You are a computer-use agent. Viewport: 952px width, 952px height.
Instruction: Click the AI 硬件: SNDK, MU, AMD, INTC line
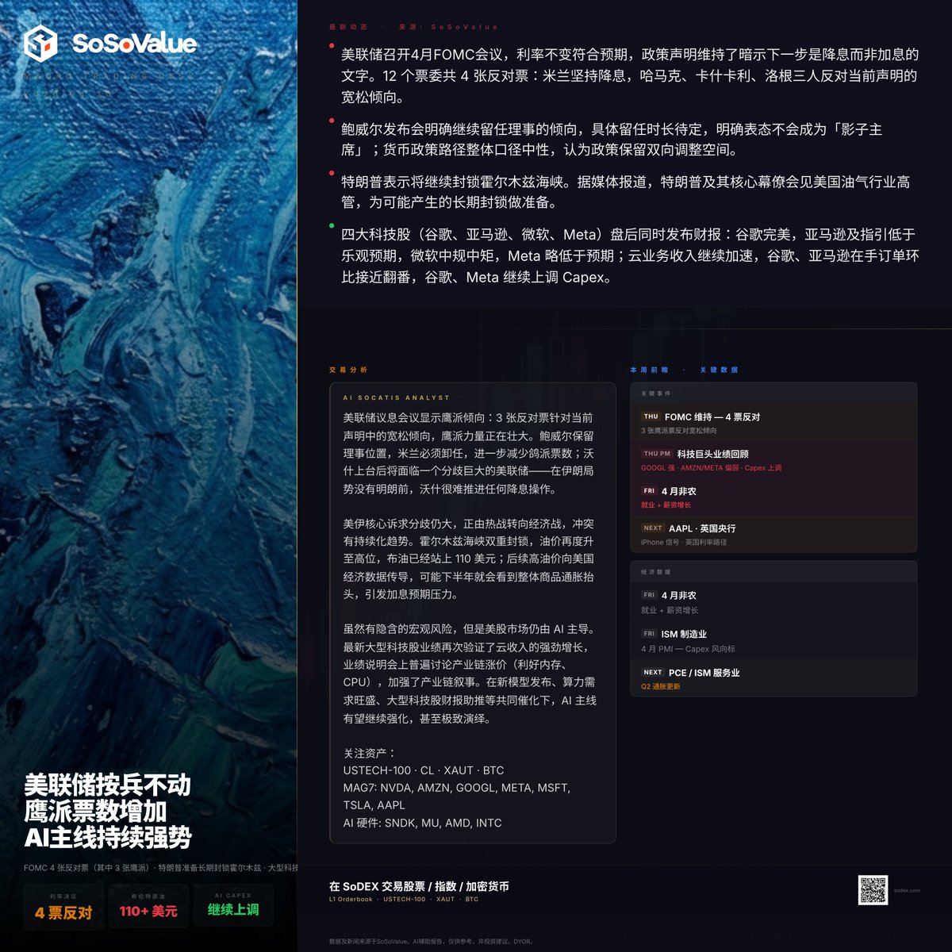click(x=423, y=823)
